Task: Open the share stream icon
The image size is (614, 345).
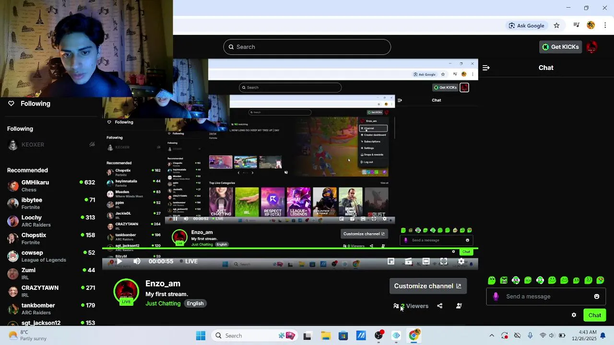Action: [440, 306]
